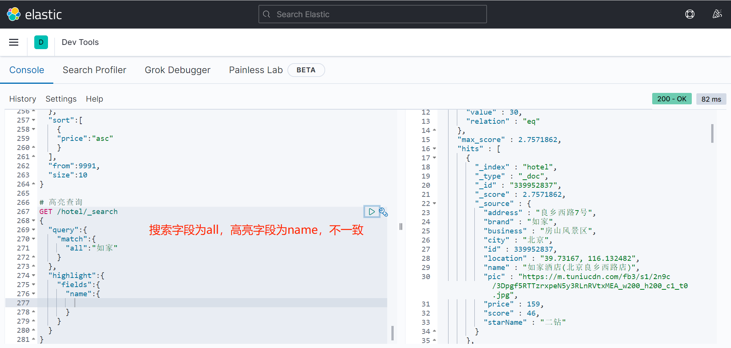Collapse the query block at line 269

click(x=34, y=230)
